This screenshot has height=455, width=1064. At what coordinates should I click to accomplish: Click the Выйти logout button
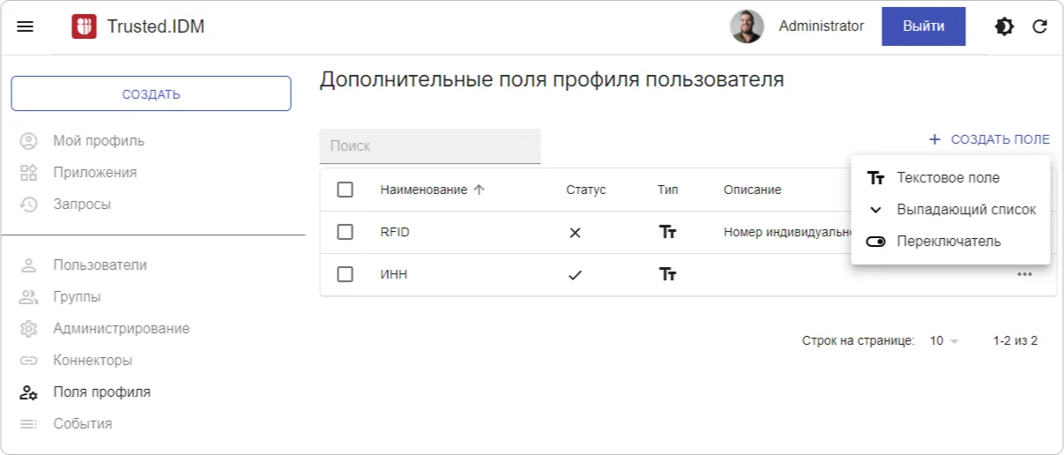point(923,26)
